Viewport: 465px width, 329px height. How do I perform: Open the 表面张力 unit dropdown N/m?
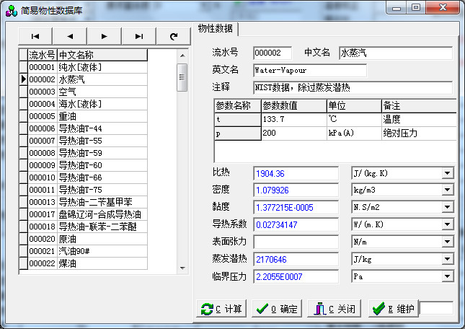(447, 242)
